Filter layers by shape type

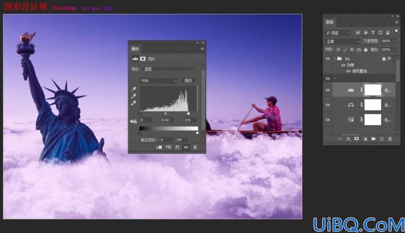380,32
